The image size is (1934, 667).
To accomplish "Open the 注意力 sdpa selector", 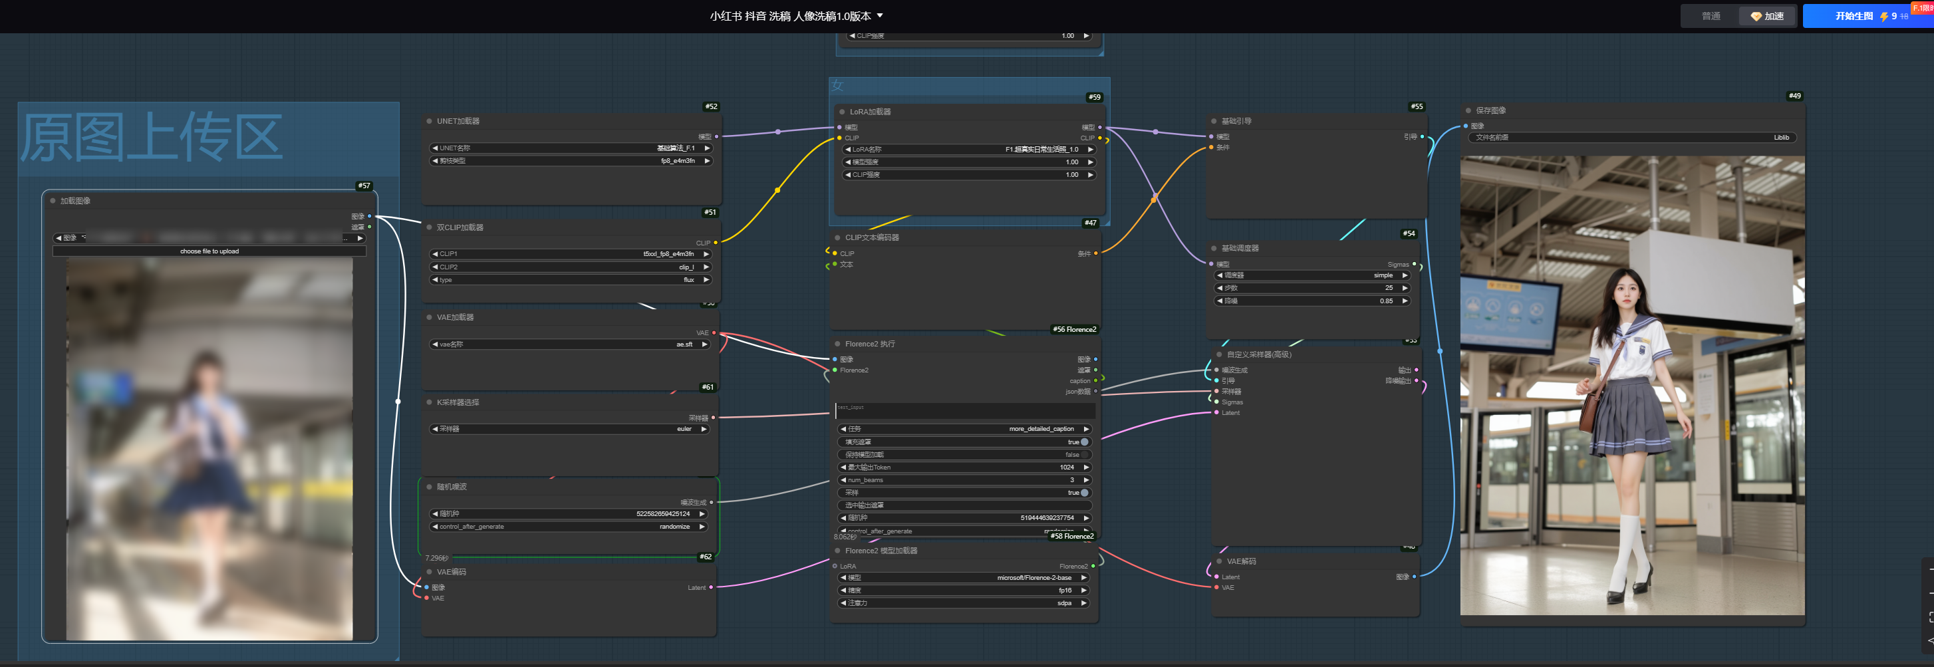I will point(964,603).
